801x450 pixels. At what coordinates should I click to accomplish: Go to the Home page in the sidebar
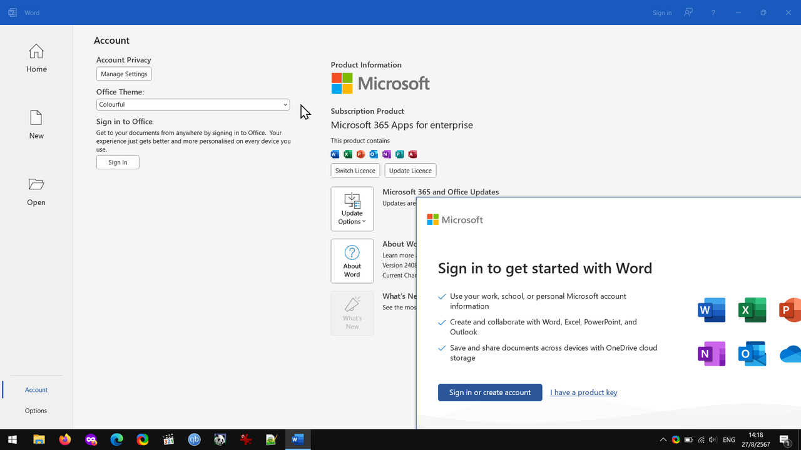click(x=36, y=59)
